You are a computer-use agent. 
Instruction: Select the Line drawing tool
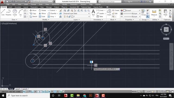3,12
